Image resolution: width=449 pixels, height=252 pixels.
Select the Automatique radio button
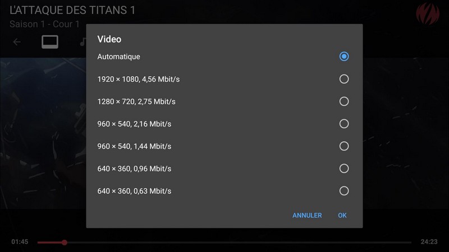(x=344, y=57)
